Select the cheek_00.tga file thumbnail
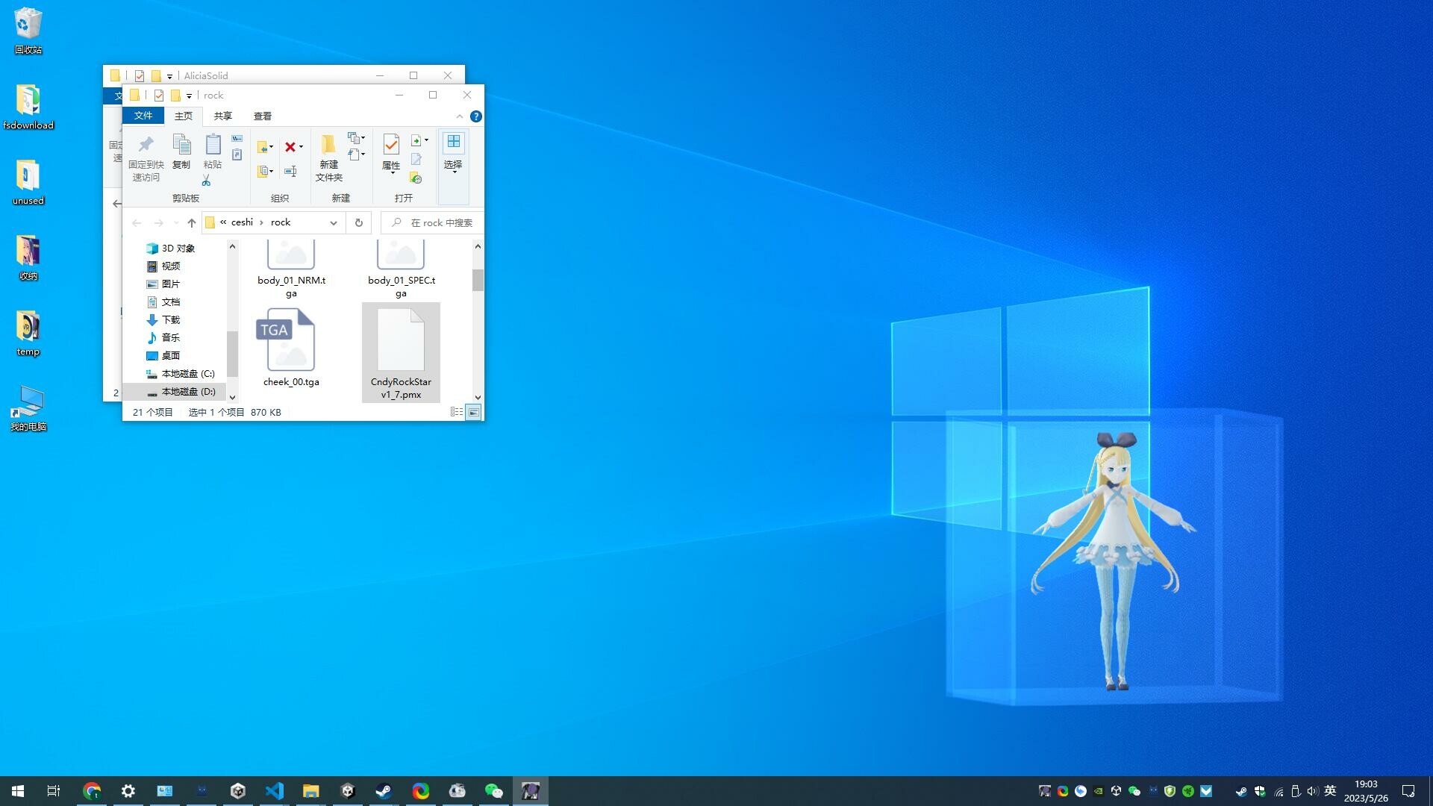 (x=290, y=340)
